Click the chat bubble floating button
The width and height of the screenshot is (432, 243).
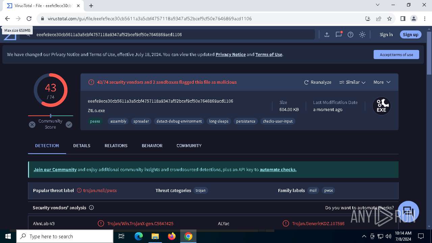(x=408, y=211)
